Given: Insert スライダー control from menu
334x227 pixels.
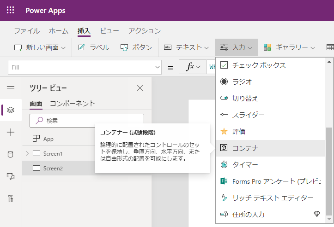Looking at the screenshot, I should 270,115.
